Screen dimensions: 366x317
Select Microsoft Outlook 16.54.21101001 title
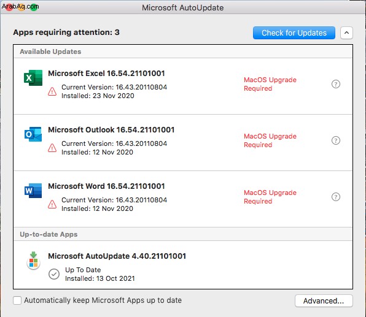click(111, 130)
